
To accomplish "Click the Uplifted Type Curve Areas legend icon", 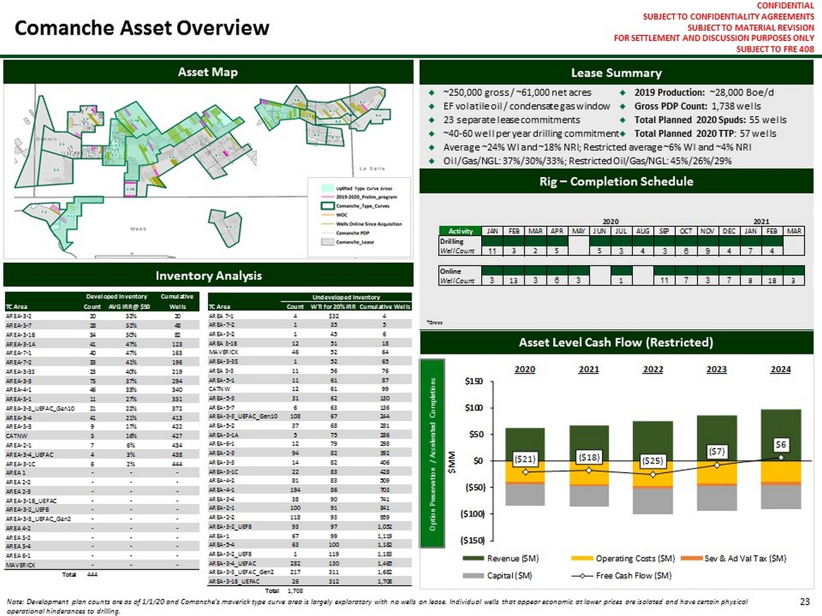I will (327, 188).
